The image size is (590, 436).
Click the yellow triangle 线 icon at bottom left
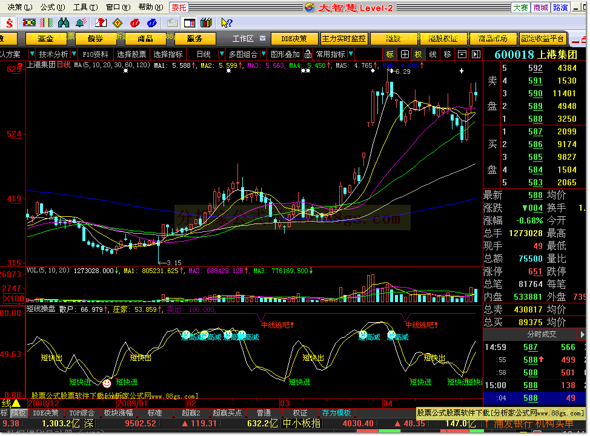(16, 403)
